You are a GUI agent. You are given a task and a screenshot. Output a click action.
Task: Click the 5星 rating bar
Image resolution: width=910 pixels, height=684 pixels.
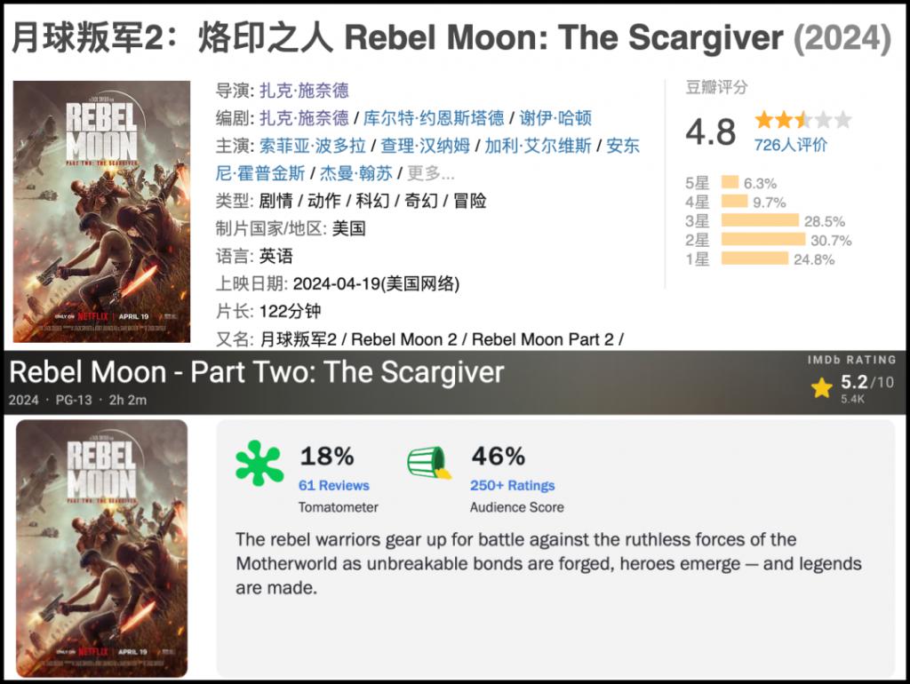(730, 183)
